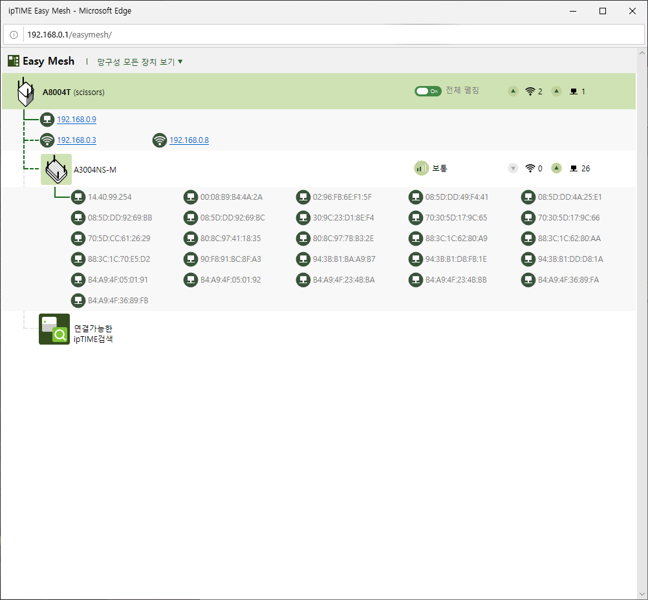The height and width of the screenshot is (600, 648).
Task: Click MAC address 88:3C:1C:70:E5:D2
Action: pyautogui.click(x=119, y=259)
